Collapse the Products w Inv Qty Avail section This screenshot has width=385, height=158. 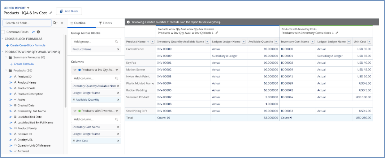tap(3, 52)
